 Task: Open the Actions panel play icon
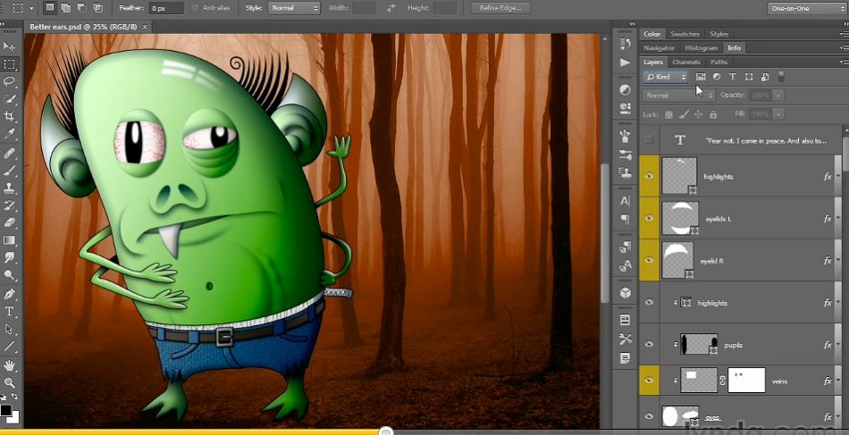pyautogui.click(x=626, y=63)
